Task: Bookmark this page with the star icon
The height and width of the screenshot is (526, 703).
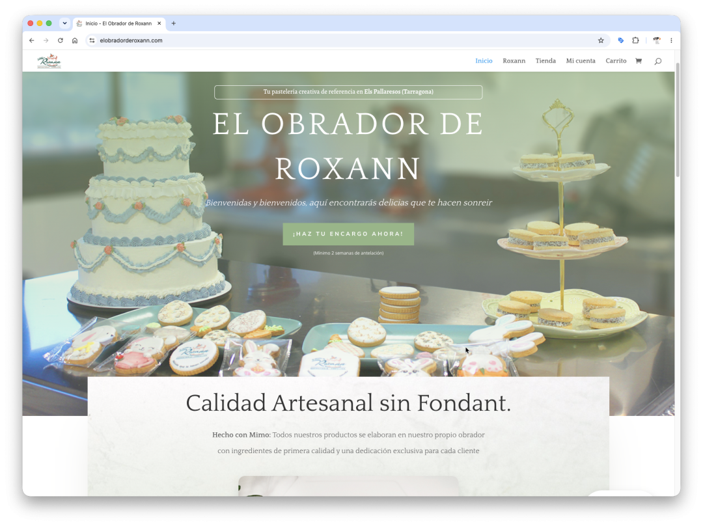Action: point(601,40)
